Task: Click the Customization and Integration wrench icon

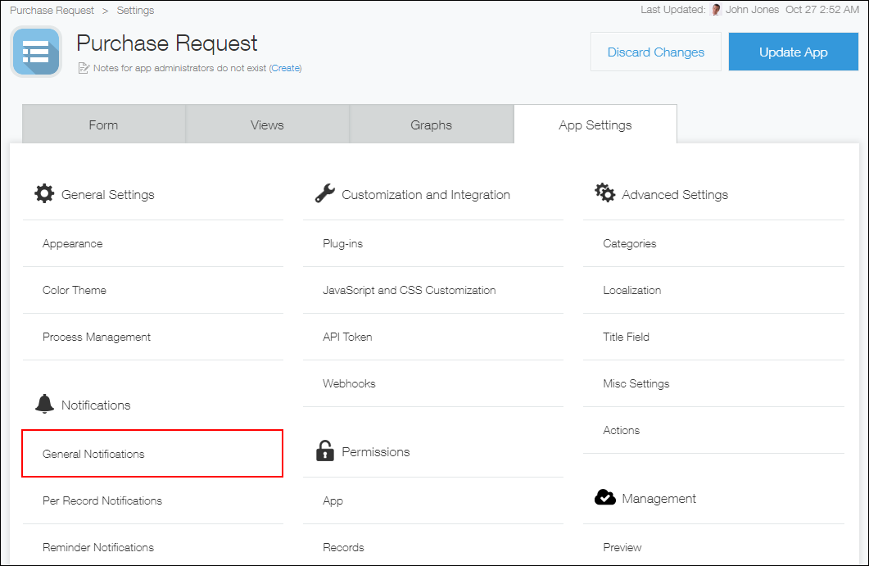Action: click(324, 193)
